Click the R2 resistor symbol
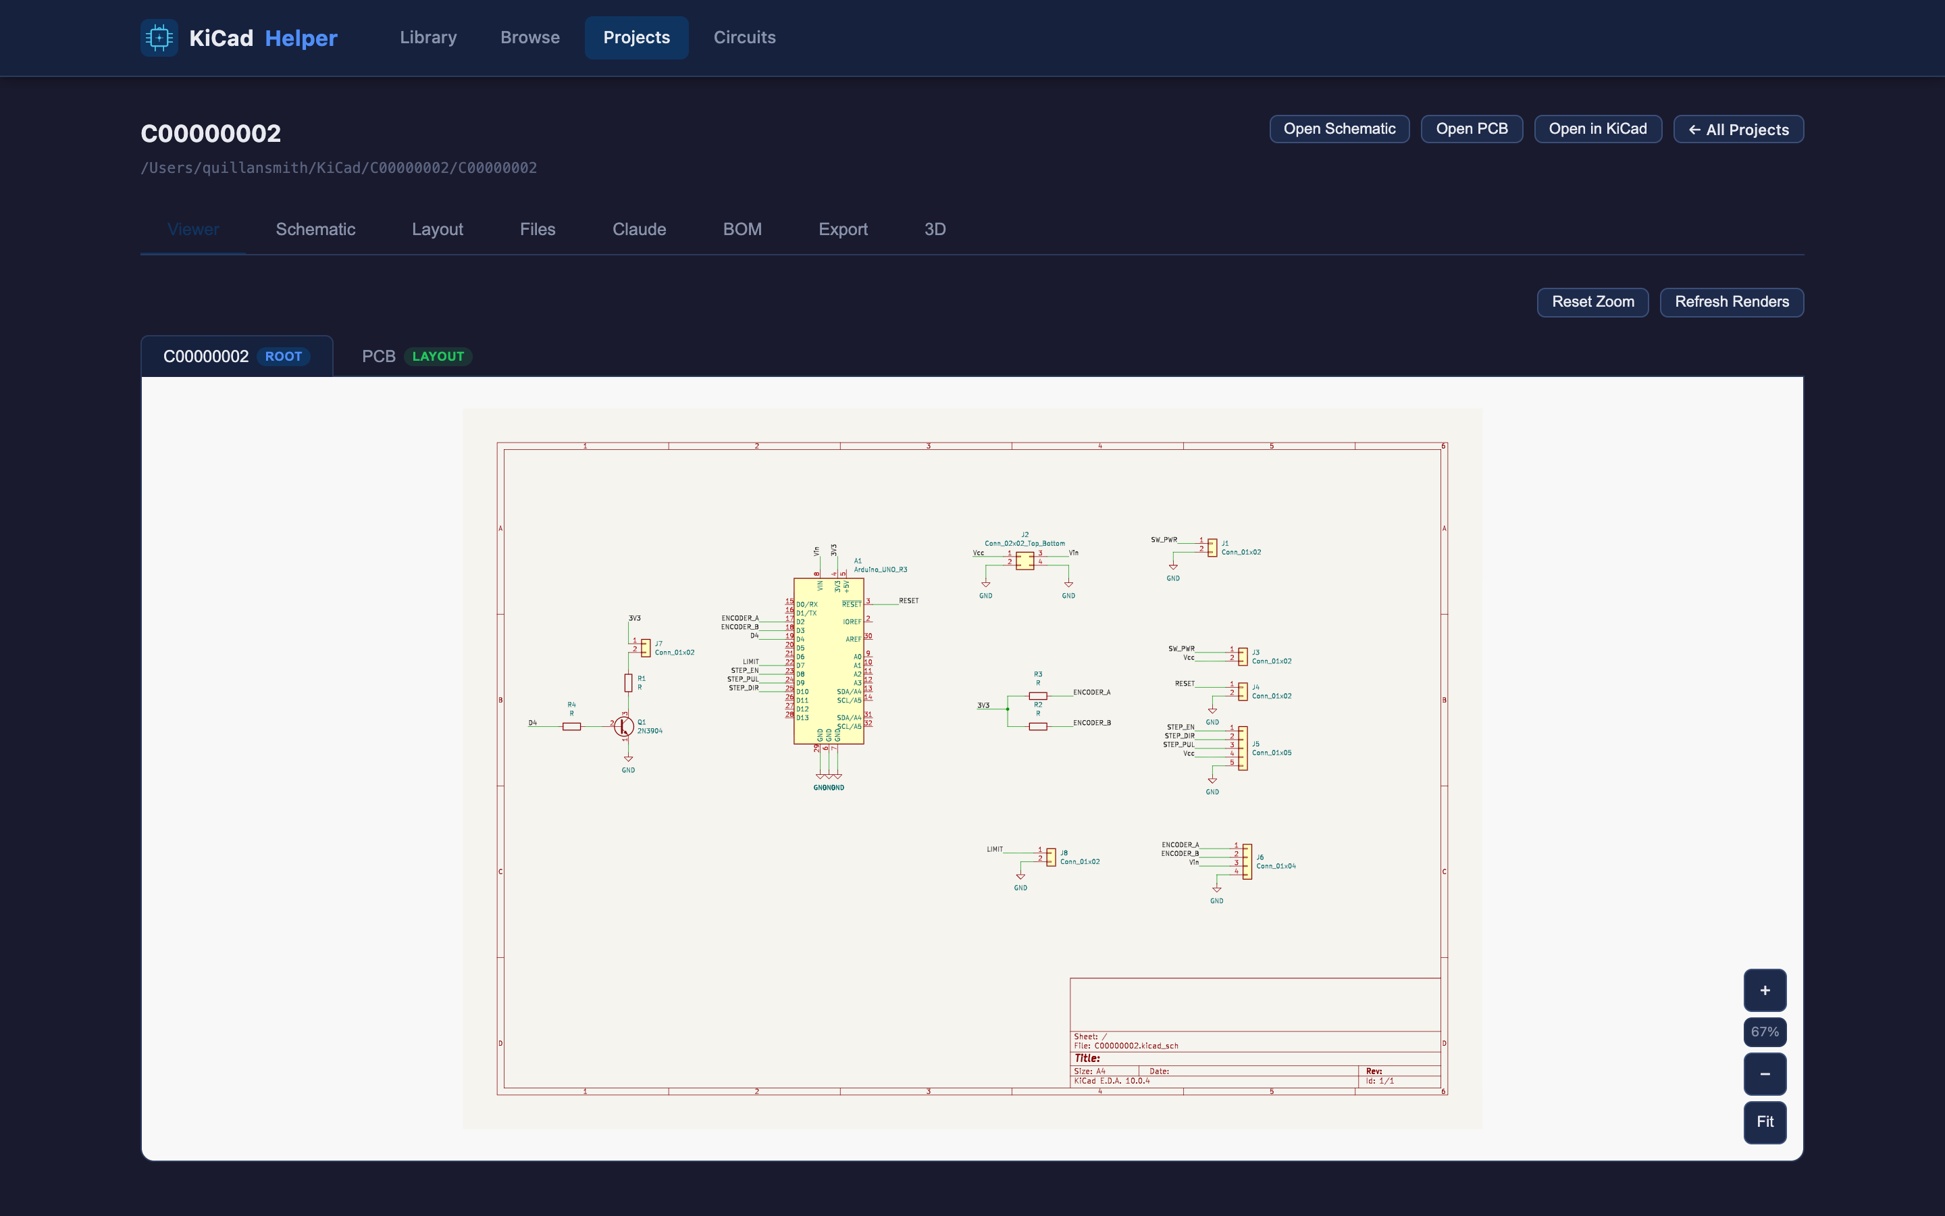Viewport: 1945px width, 1216px height. (1037, 726)
